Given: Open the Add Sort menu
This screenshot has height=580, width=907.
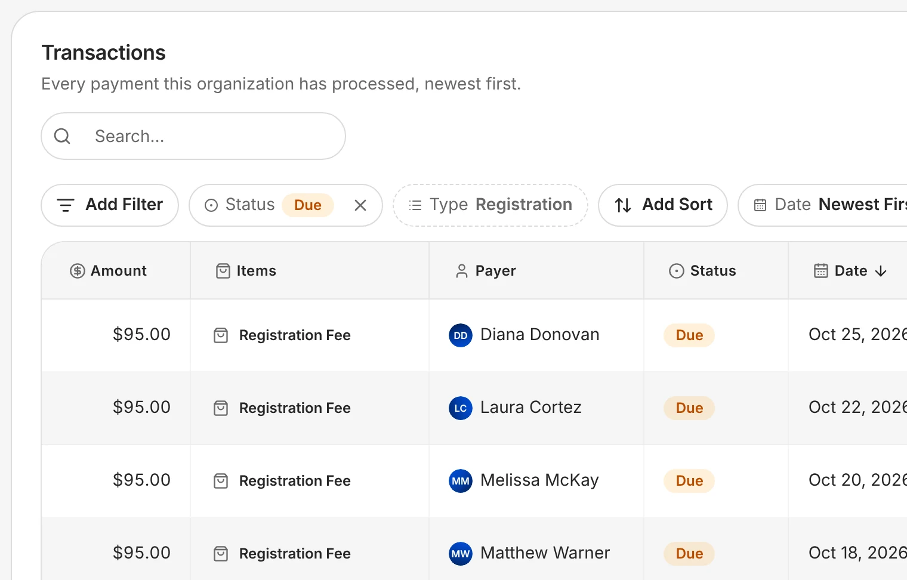Looking at the screenshot, I should click(663, 205).
